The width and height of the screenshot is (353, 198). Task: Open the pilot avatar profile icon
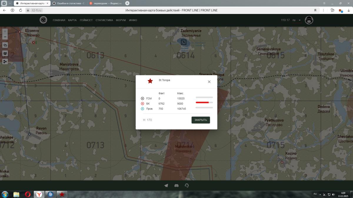point(309,20)
